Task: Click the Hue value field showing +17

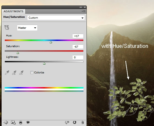Action: (x=78, y=36)
